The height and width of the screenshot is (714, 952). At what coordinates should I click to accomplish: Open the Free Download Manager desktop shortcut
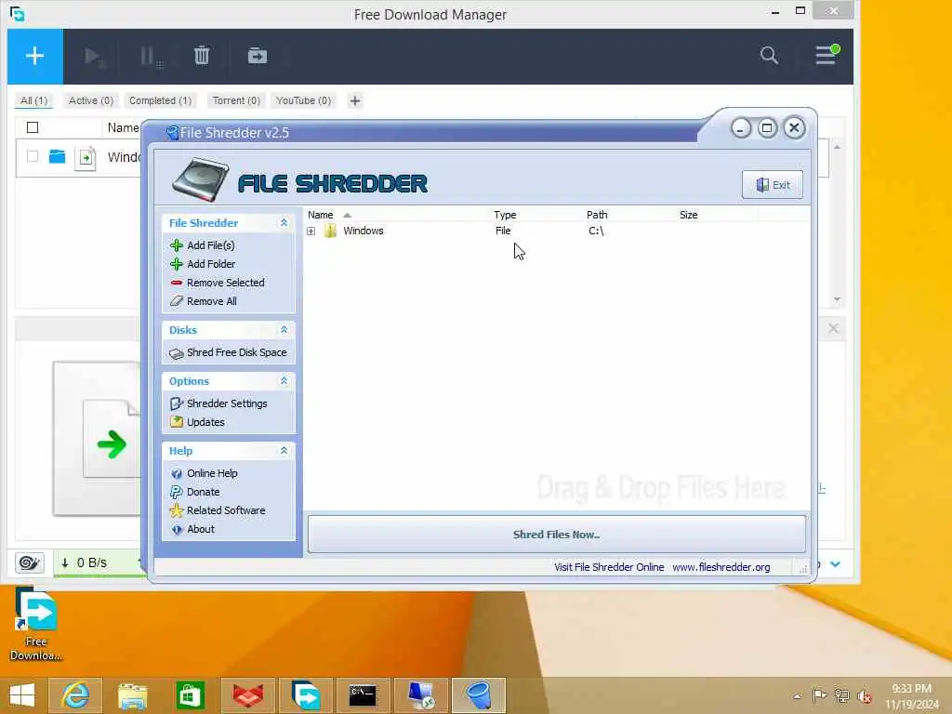click(x=36, y=626)
